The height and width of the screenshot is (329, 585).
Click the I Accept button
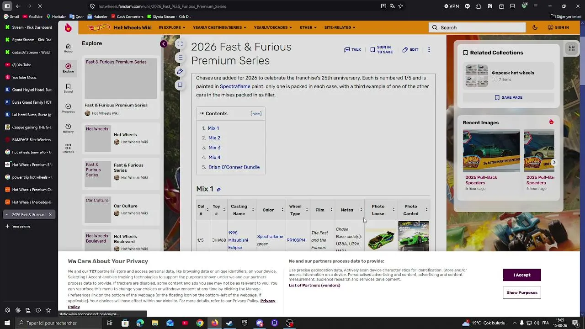tap(522, 275)
